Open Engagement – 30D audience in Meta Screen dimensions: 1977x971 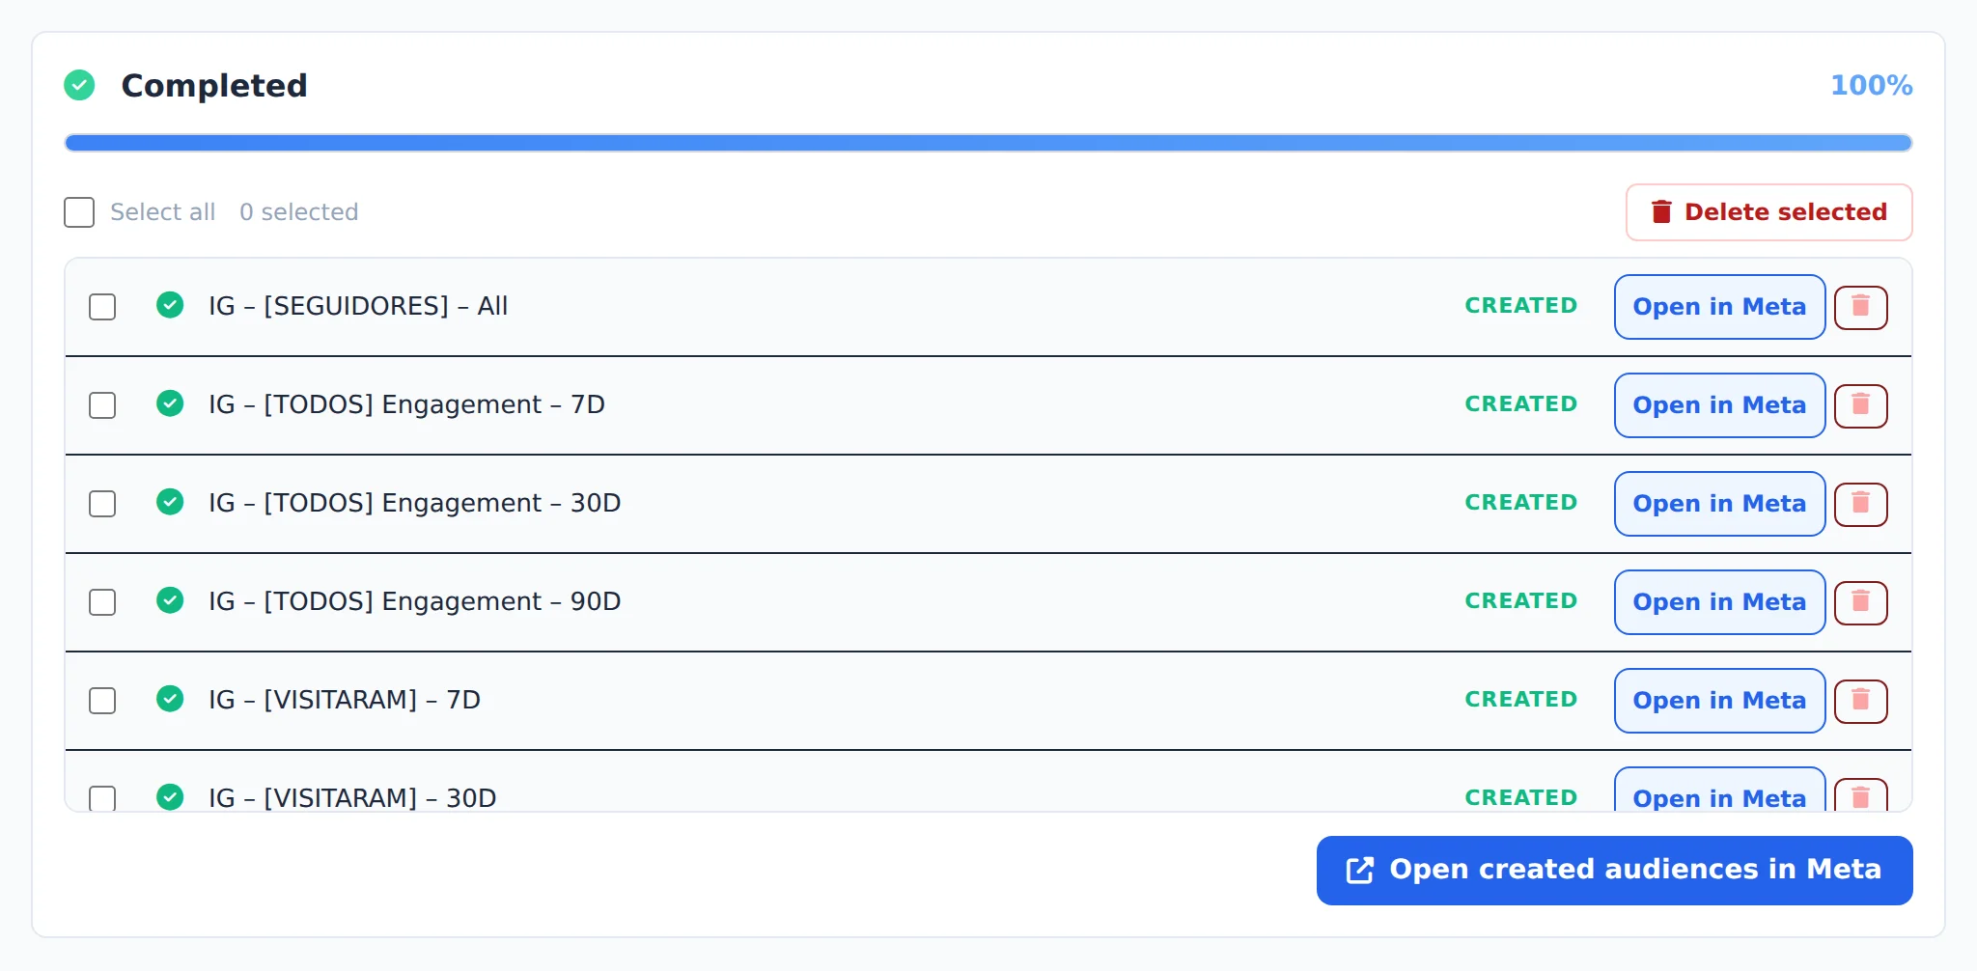1719,504
